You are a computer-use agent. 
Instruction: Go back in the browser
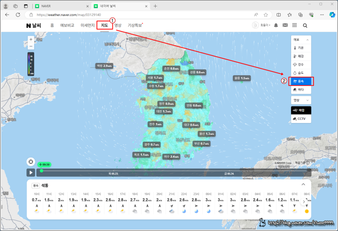pyautogui.click(x=7, y=15)
